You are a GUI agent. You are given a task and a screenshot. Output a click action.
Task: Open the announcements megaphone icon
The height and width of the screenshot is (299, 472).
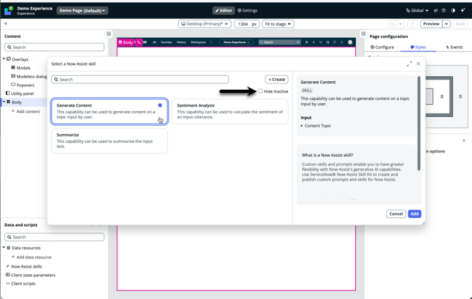point(435,11)
